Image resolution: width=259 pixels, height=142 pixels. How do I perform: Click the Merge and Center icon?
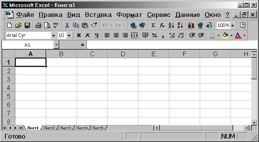click(x=134, y=35)
